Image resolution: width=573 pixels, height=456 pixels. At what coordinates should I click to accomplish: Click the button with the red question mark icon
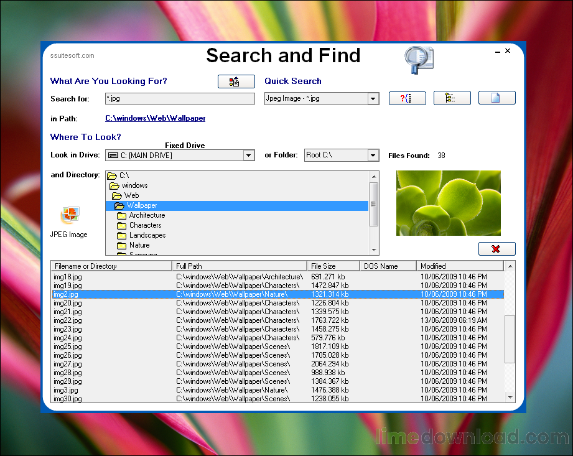407,98
